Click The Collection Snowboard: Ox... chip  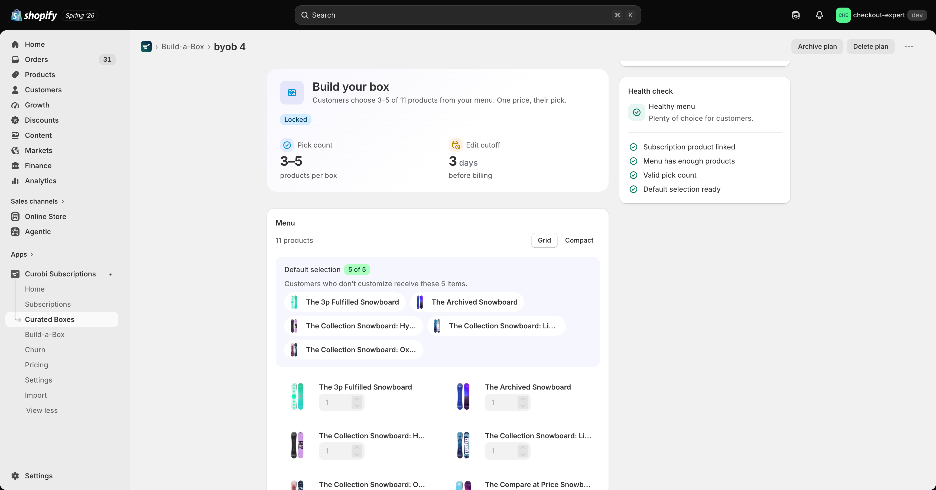353,350
